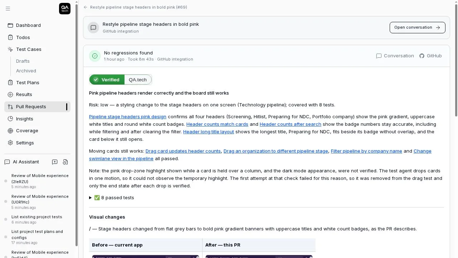458x258 pixels.
Task: Click the Test Cases sparkle icon
Action: point(10,49)
